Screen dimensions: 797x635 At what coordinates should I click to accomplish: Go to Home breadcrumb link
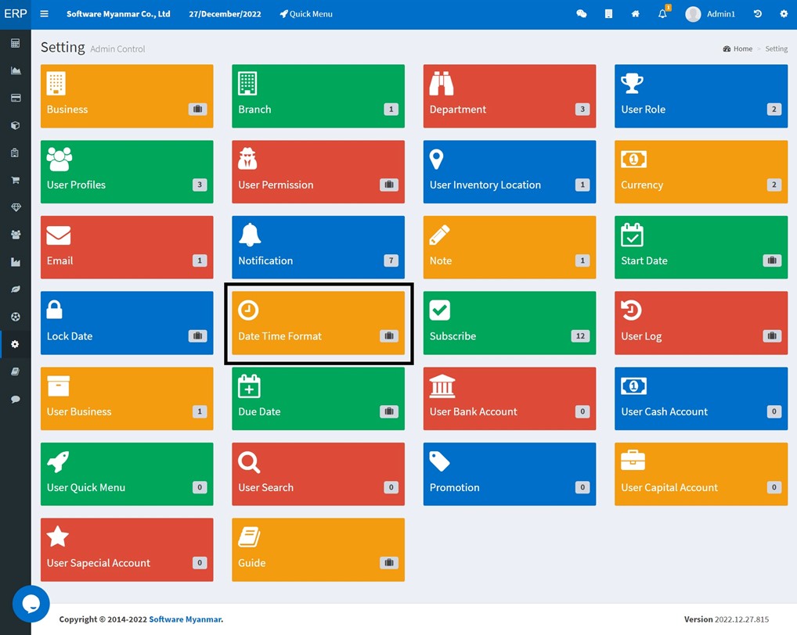click(x=737, y=48)
